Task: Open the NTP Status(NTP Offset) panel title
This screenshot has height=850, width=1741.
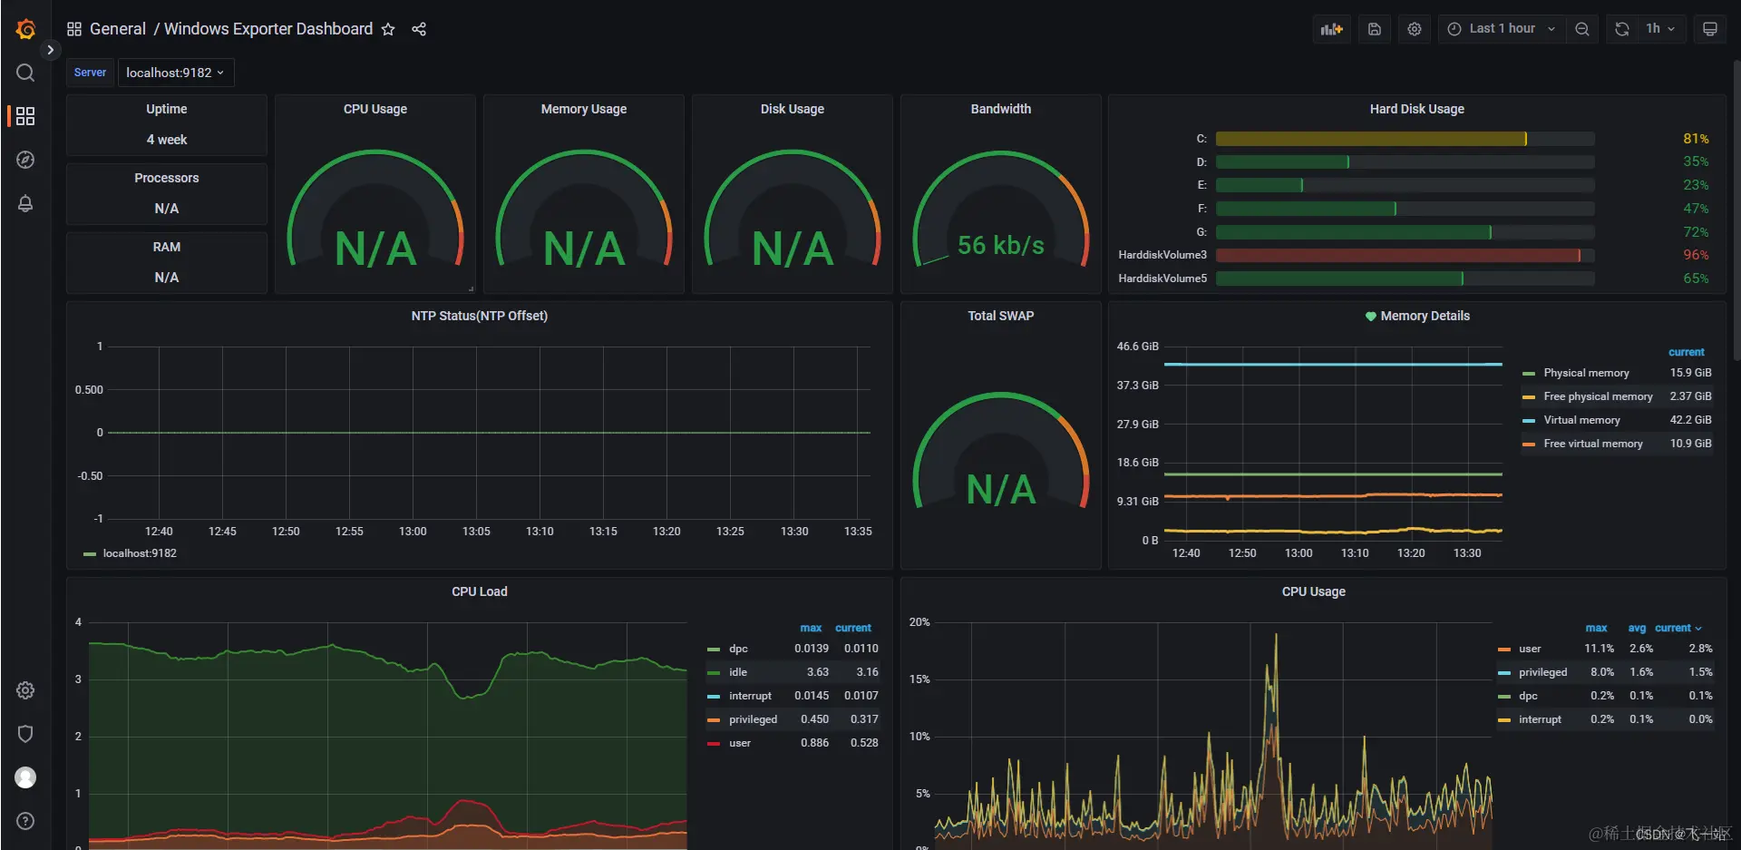Action: pyautogui.click(x=480, y=316)
